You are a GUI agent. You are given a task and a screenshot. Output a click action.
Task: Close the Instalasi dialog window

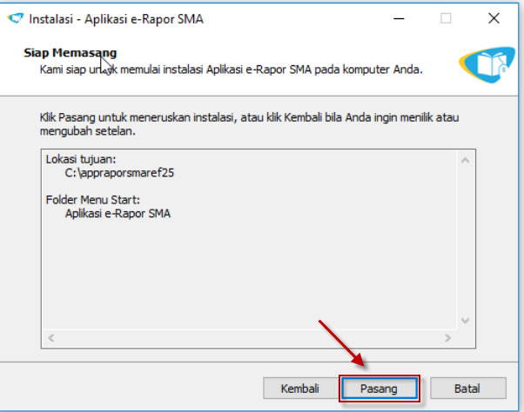click(493, 18)
